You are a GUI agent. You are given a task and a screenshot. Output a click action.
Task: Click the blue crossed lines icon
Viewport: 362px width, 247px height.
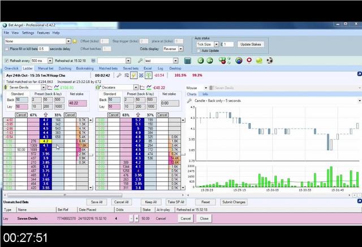coord(141,75)
